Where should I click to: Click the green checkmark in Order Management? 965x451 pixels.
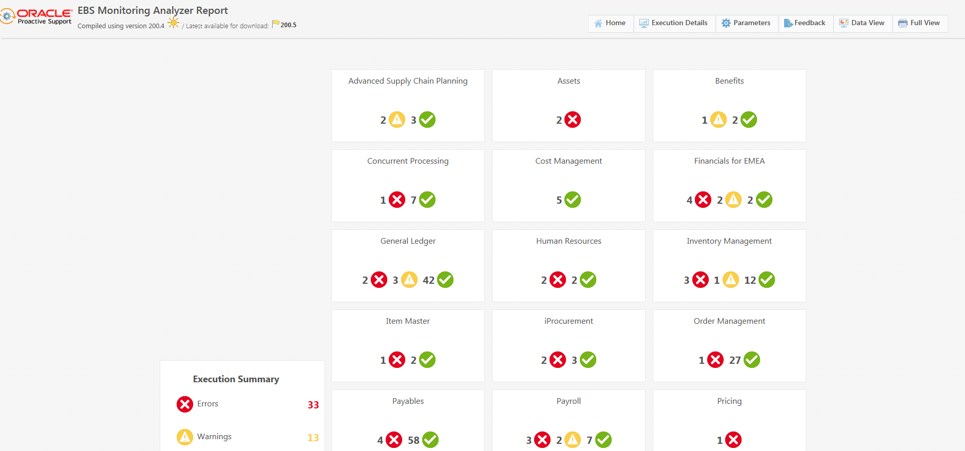(x=752, y=360)
